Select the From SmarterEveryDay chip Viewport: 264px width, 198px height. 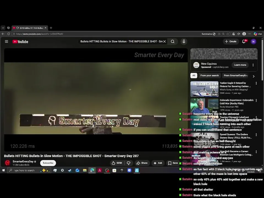tap(236, 75)
